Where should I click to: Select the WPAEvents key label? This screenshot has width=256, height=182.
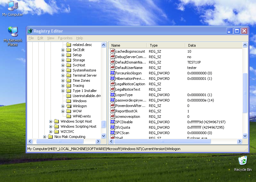[x=82, y=116]
